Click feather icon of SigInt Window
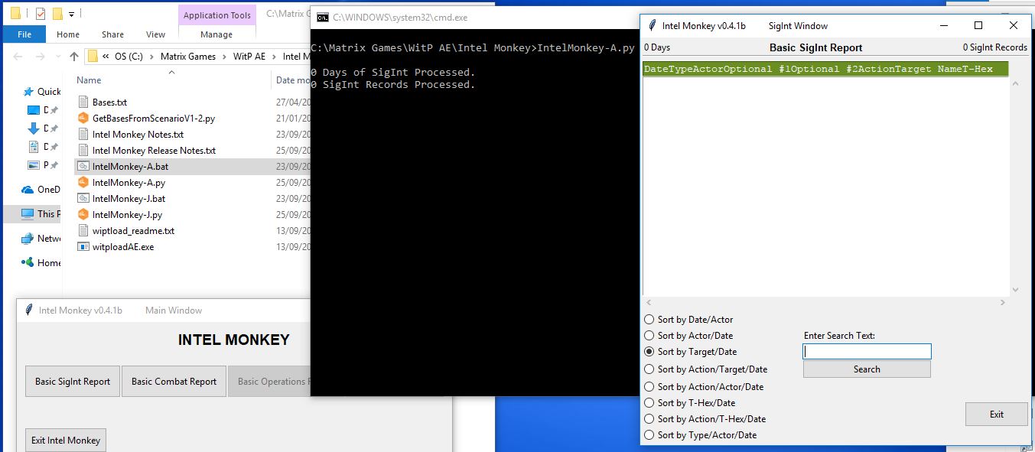The width and height of the screenshot is (1035, 452). [651, 25]
